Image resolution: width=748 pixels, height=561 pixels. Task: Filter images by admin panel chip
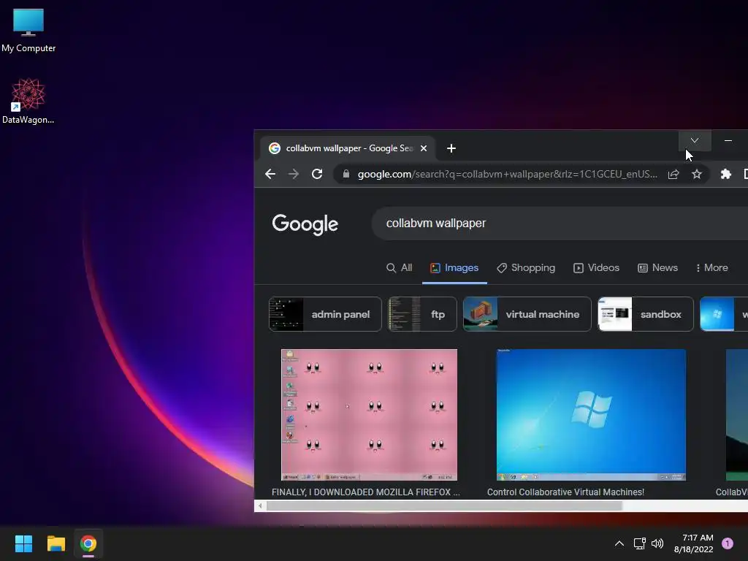[325, 314]
